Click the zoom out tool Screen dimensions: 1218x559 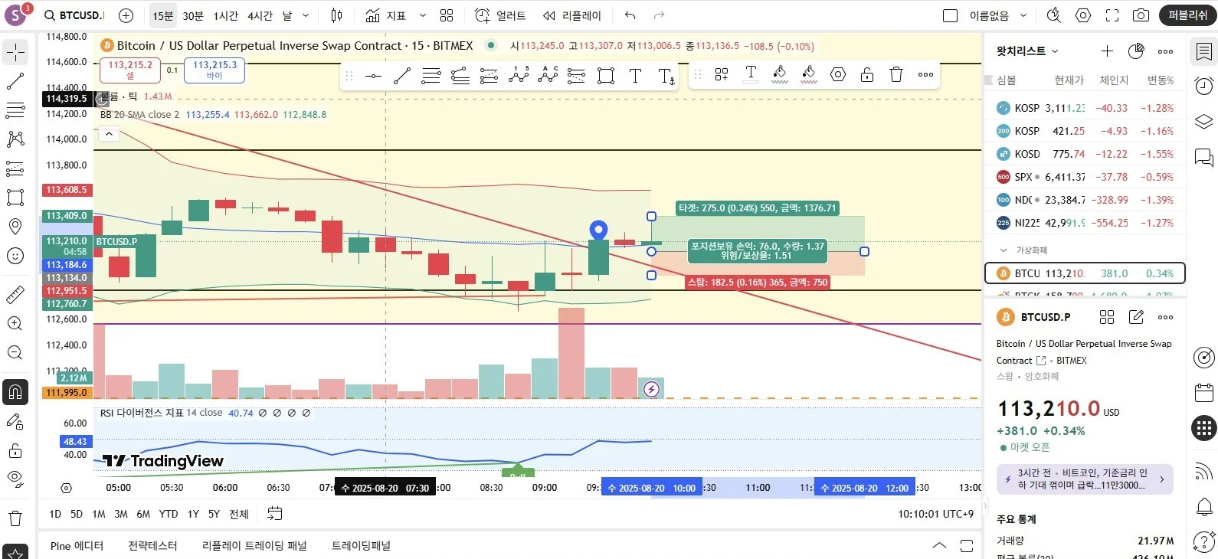pos(15,352)
